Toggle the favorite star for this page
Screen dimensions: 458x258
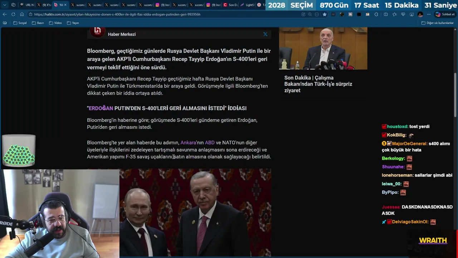click(x=325, y=14)
